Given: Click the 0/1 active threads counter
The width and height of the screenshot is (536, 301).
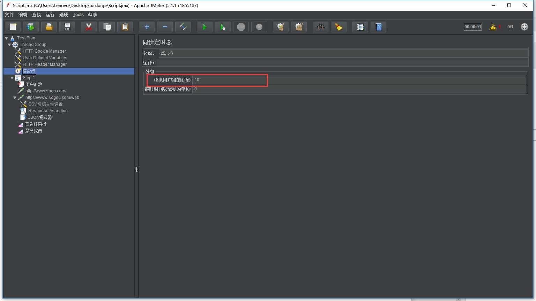Looking at the screenshot, I should tap(510, 27).
